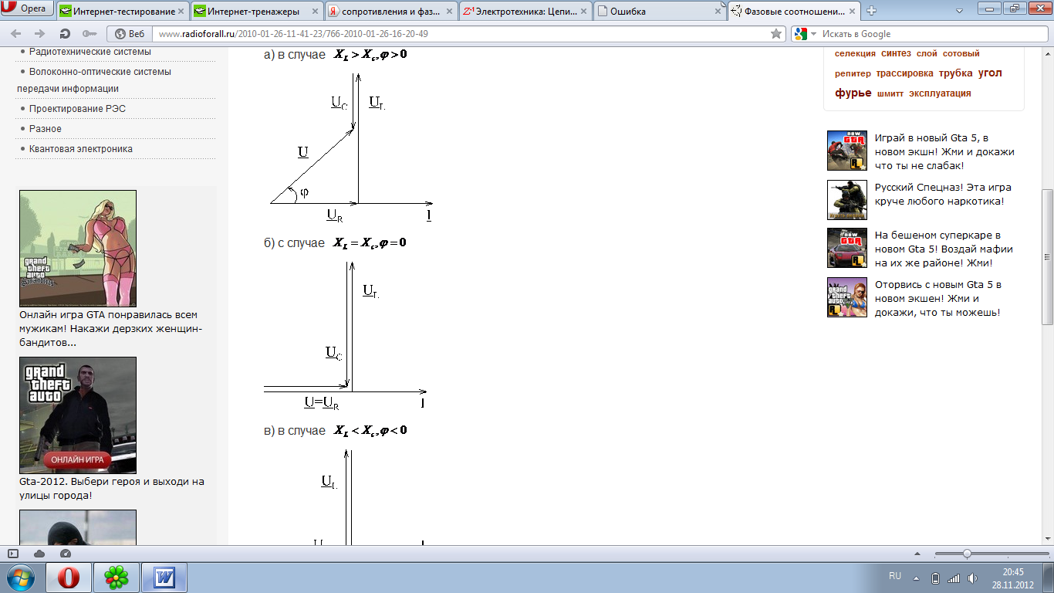Go forward using the forward arrow

[40, 34]
